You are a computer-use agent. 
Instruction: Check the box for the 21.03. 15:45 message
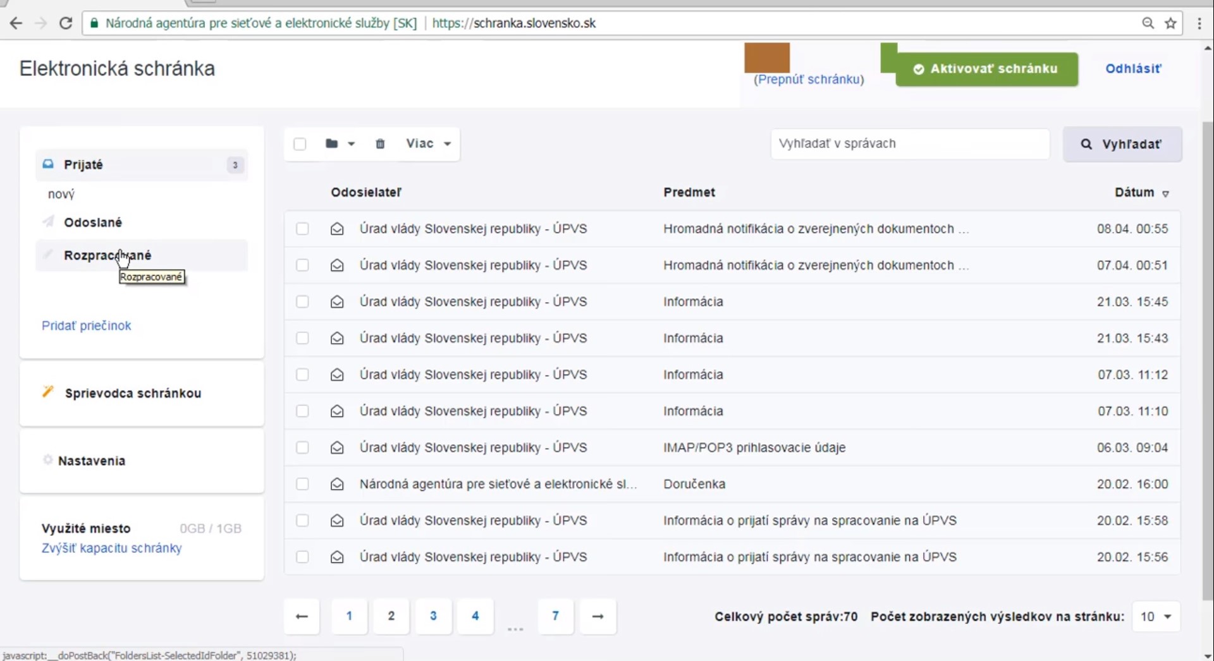pyautogui.click(x=302, y=302)
